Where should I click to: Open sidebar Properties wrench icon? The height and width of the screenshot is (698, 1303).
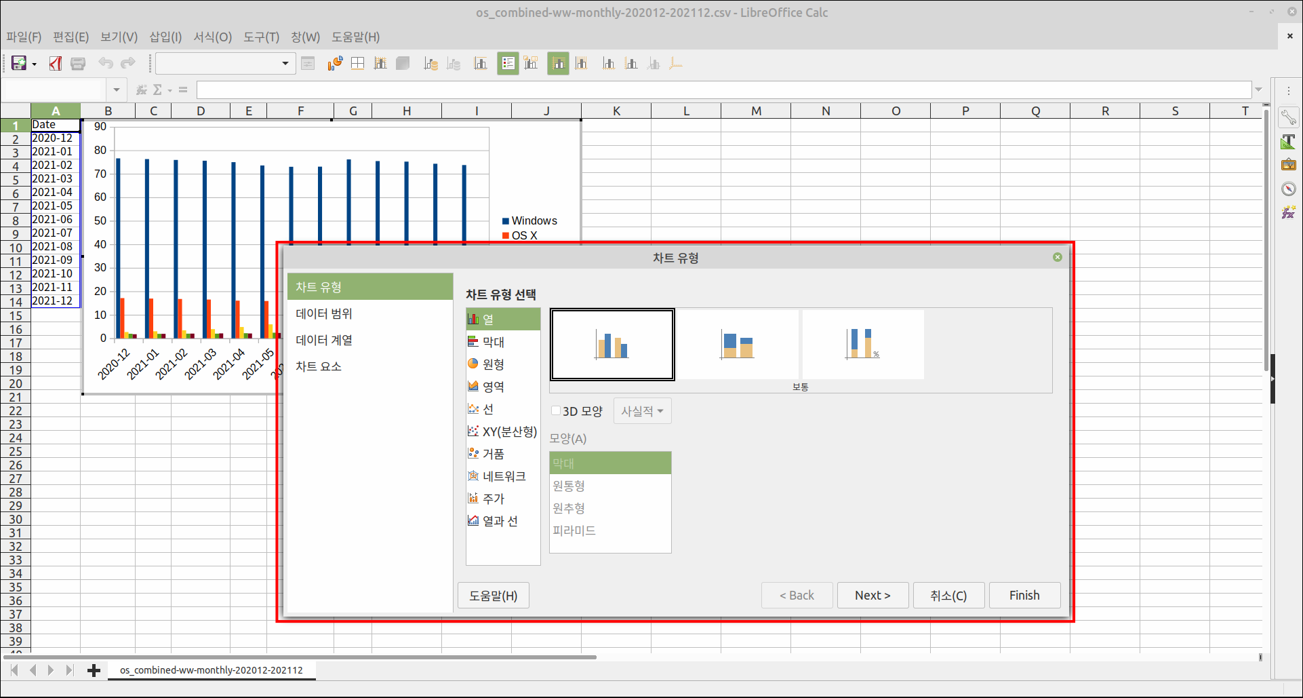[1288, 117]
